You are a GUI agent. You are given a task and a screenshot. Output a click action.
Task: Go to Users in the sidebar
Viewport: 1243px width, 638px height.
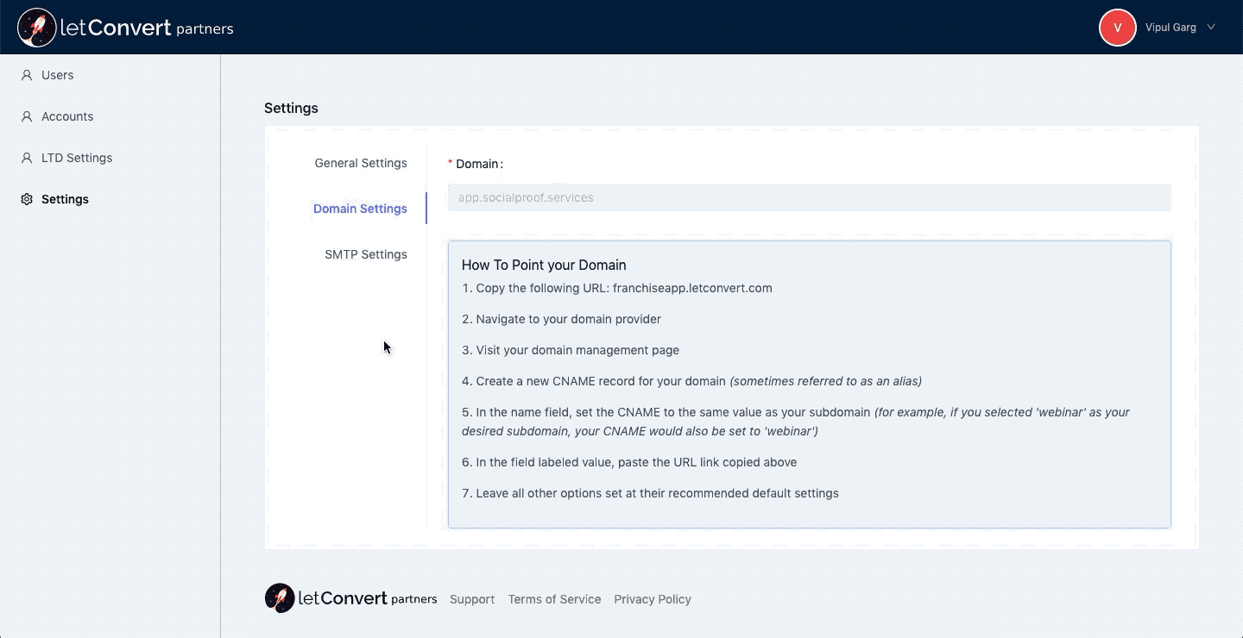[x=58, y=75]
